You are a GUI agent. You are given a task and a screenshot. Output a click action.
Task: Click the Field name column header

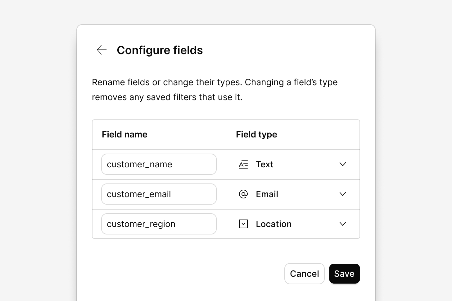click(125, 134)
